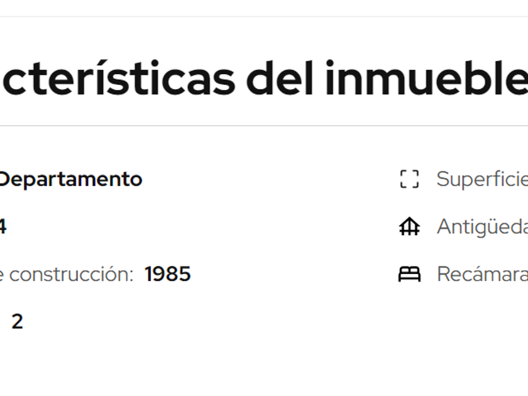The width and height of the screenshot is (528, 396).
Task: Click the bold number 4 value
Action: pos(3,227)
